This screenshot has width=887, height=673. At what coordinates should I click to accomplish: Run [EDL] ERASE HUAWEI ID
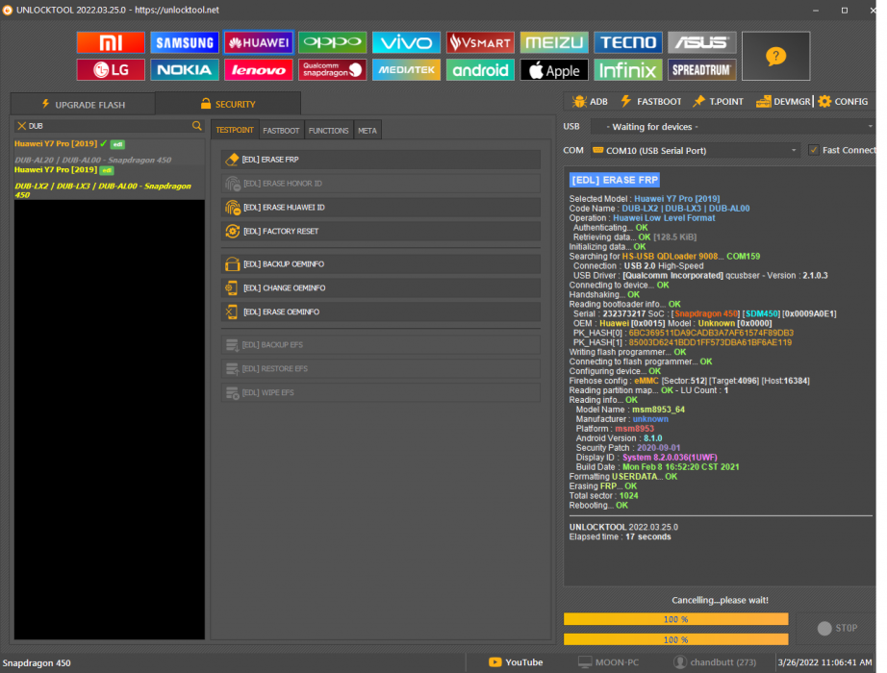pyautogui.click(x=381, y=208)
